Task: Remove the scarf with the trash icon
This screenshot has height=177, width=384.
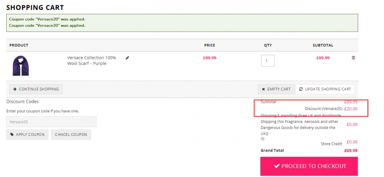Action: click(x=353, y=58)
